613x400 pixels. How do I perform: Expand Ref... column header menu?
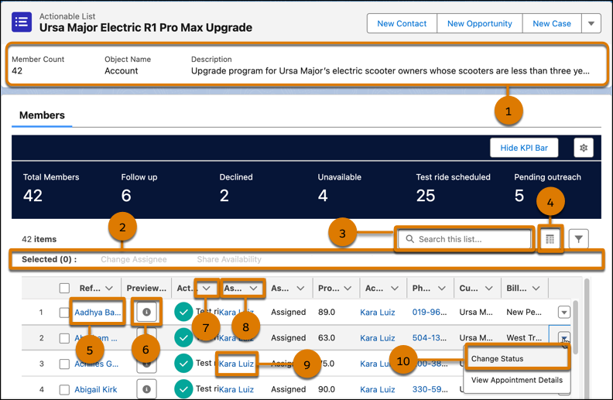tap(109, 289)
